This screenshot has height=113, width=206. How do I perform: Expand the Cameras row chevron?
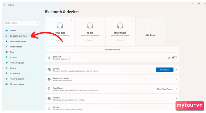click(176, 98)
